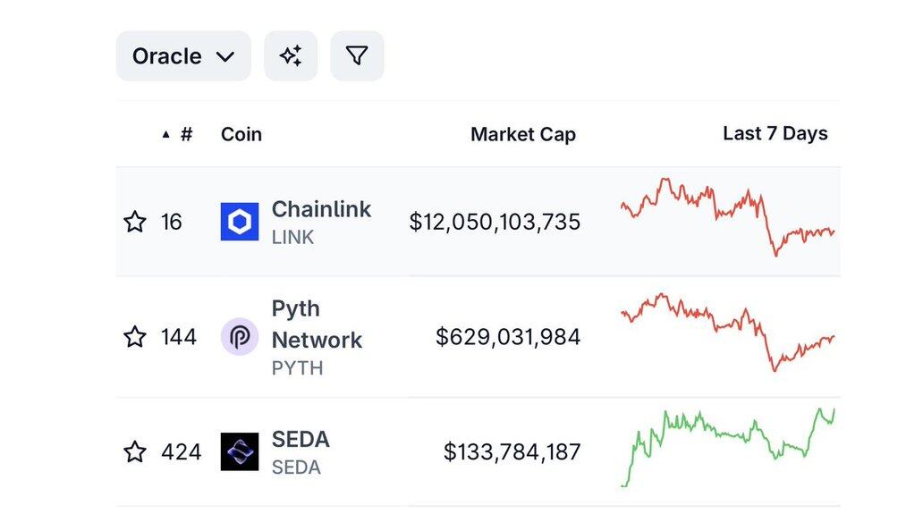Click the AI sparkle icon button
Image resolution: width=923 pixels, height=514 pixels.
[291, 56]
